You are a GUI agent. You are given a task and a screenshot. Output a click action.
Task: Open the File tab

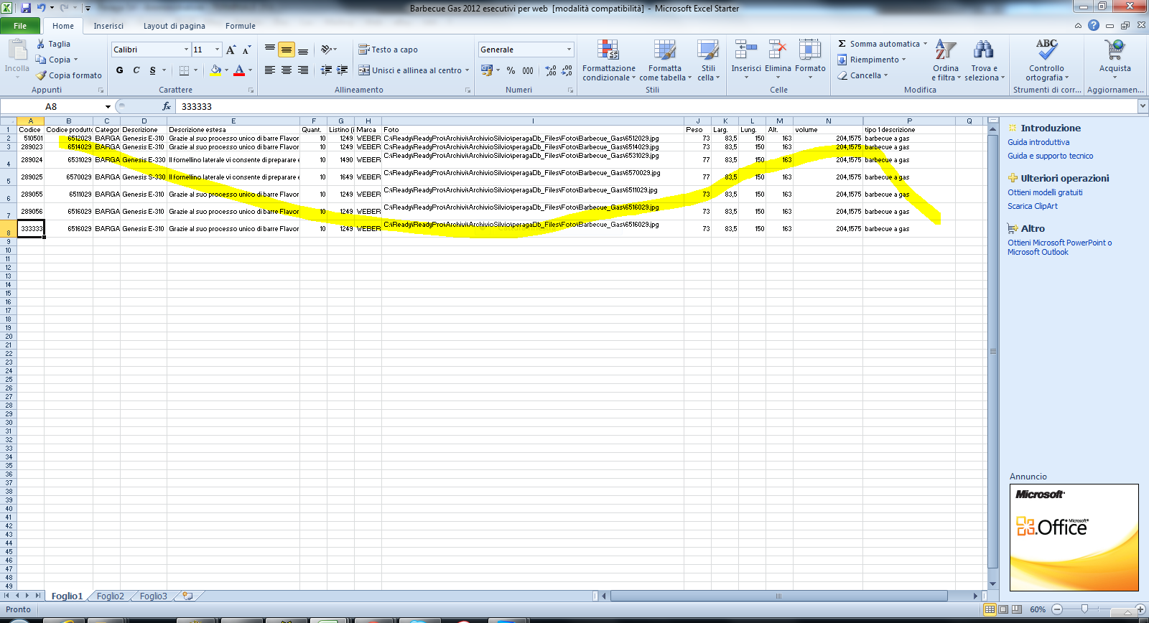pos(20,26)
